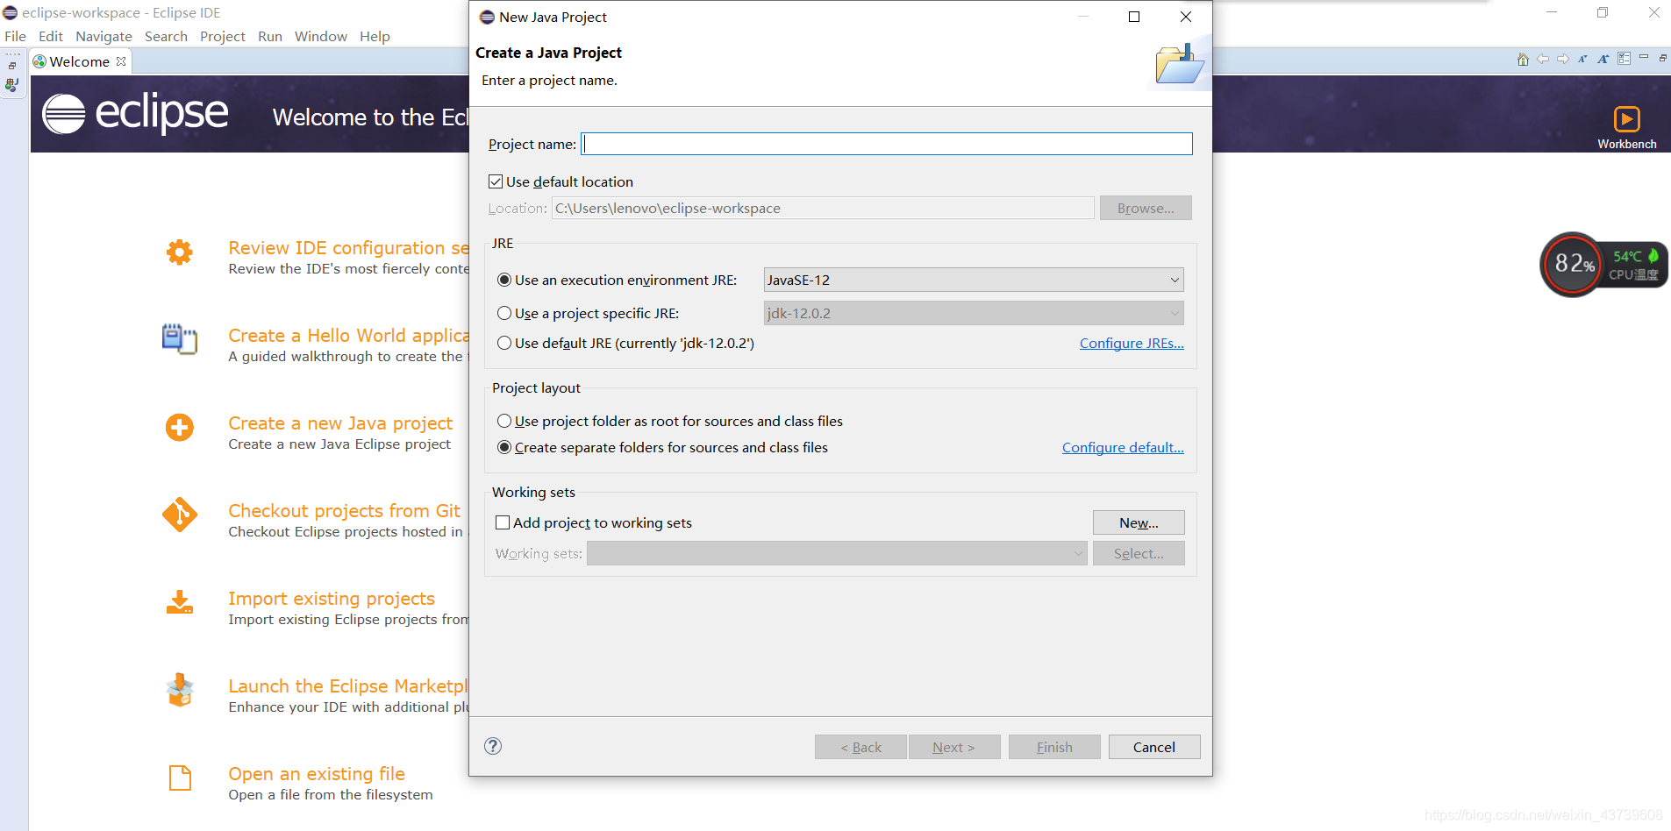This screenshot has height=831, width=1671.
Task: Select Use an execution environment JRE radio
Action: click(504, 280)
